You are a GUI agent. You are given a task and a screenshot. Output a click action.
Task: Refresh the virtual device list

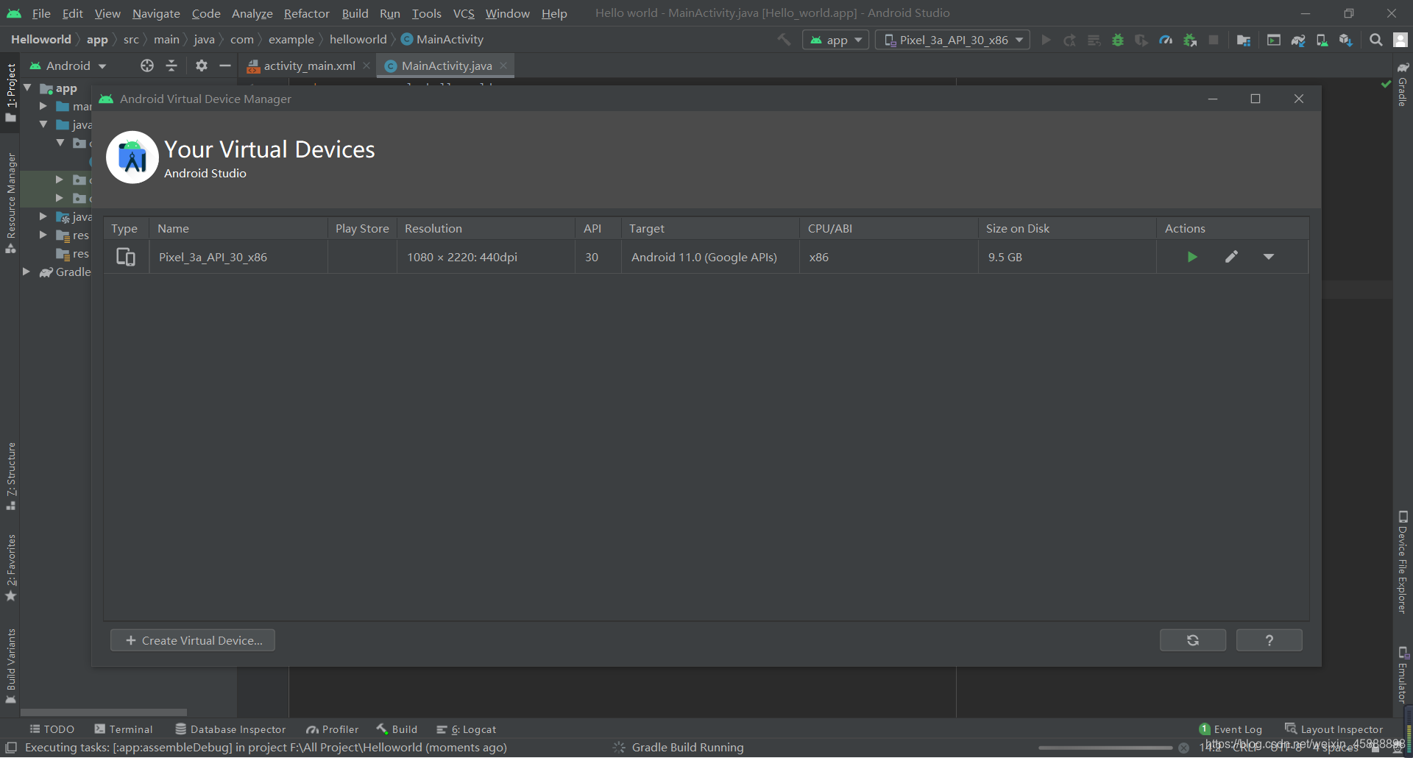click(x=1193, y=640)
